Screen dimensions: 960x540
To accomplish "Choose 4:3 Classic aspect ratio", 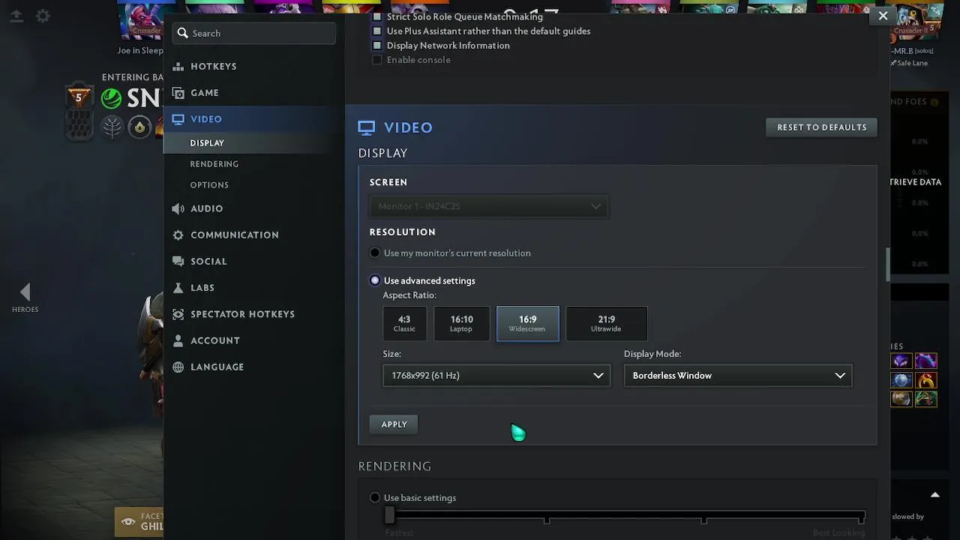I will point(404,323).
